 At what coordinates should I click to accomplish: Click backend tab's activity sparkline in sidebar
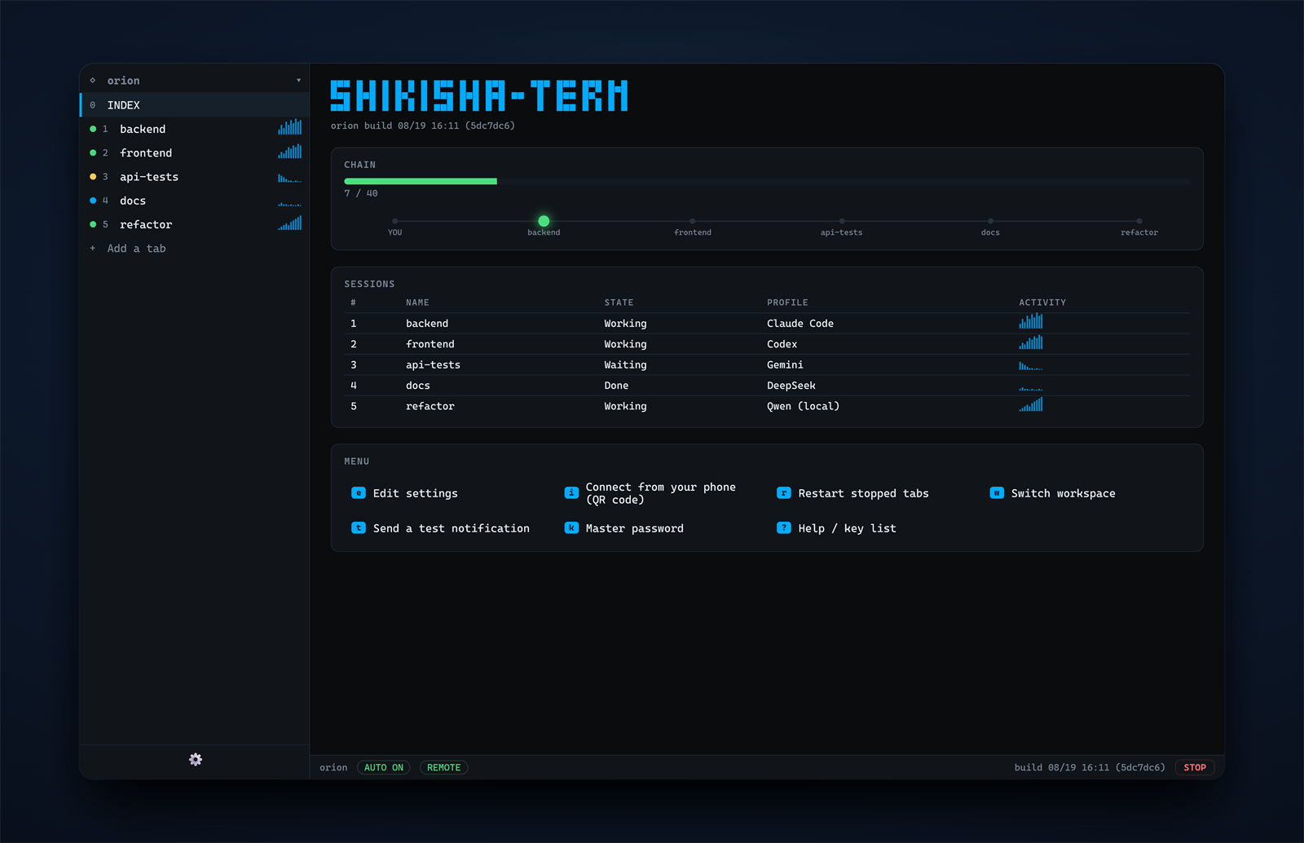tap(290, 127)
